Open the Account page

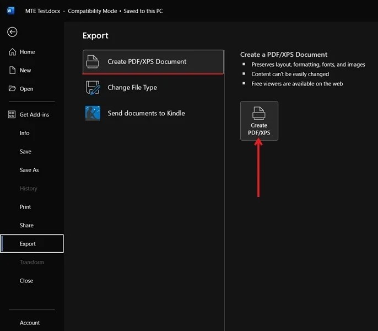[x=30, y=323]
